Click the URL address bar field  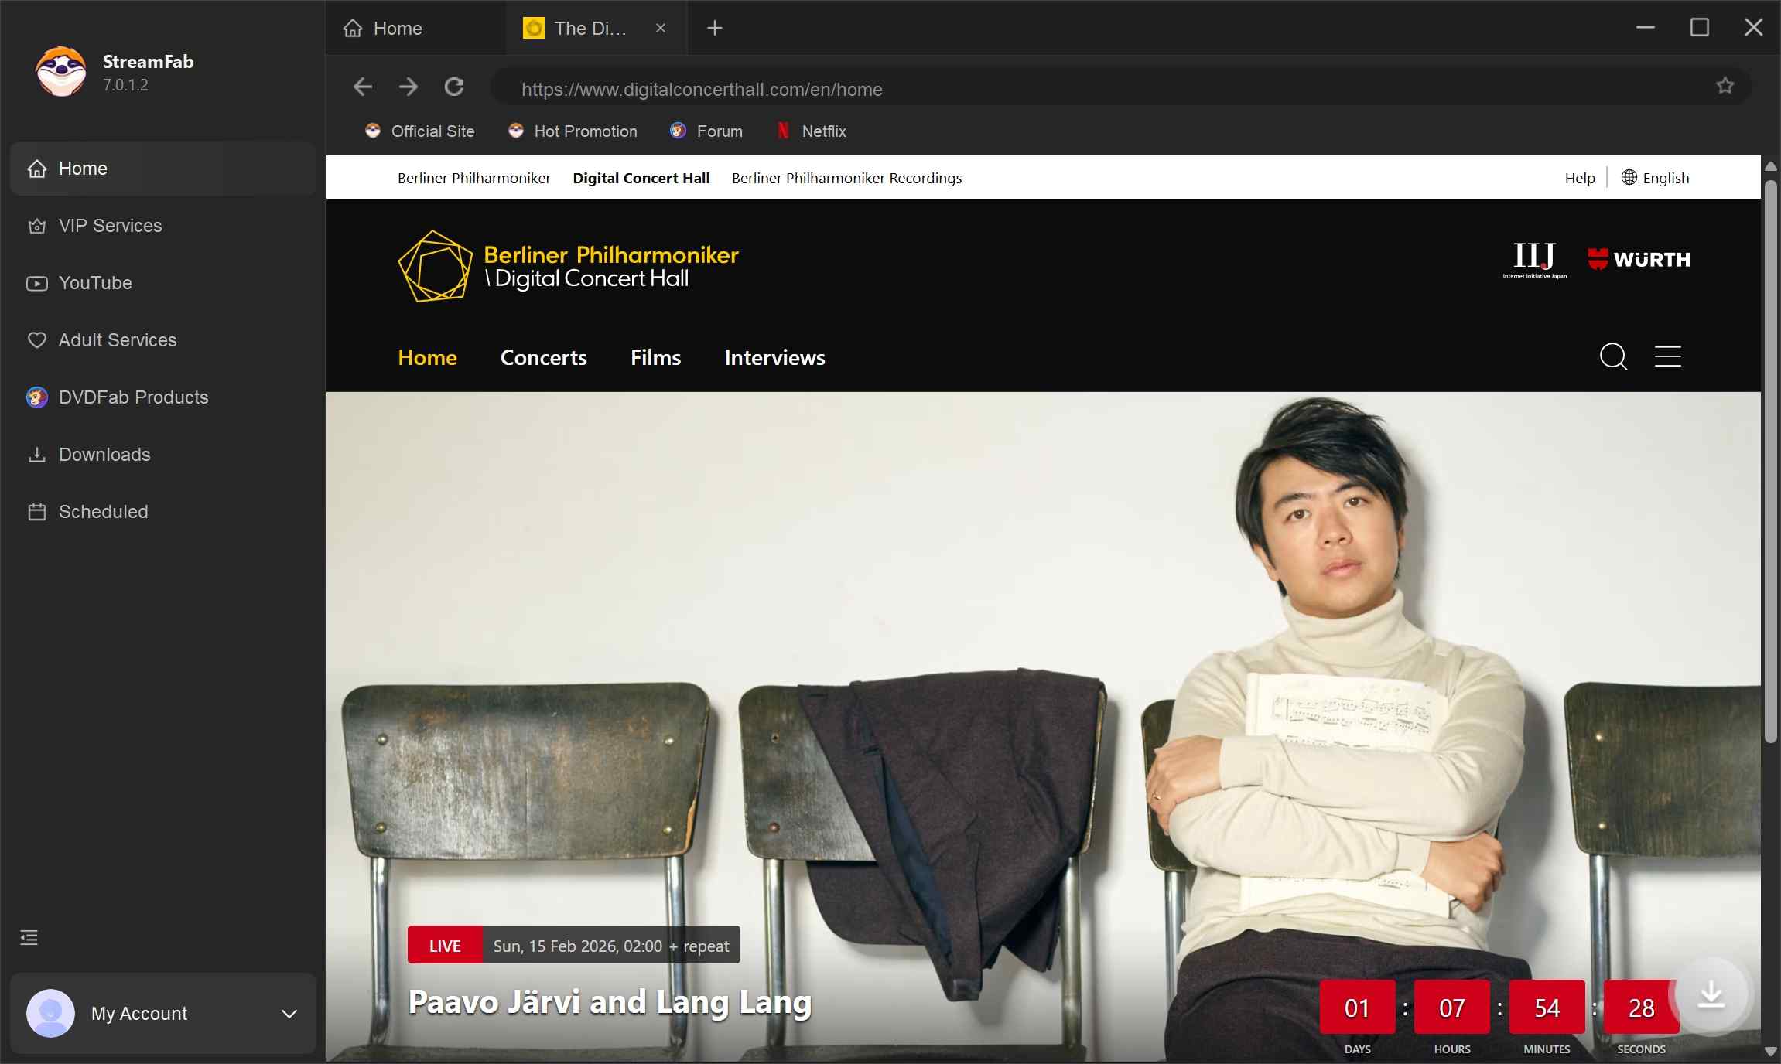click(x=1083, y=89)
